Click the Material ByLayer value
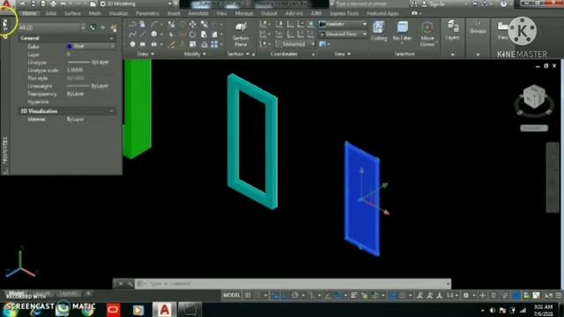The height and width of the screenshot is (317, 564). point(76,119)
